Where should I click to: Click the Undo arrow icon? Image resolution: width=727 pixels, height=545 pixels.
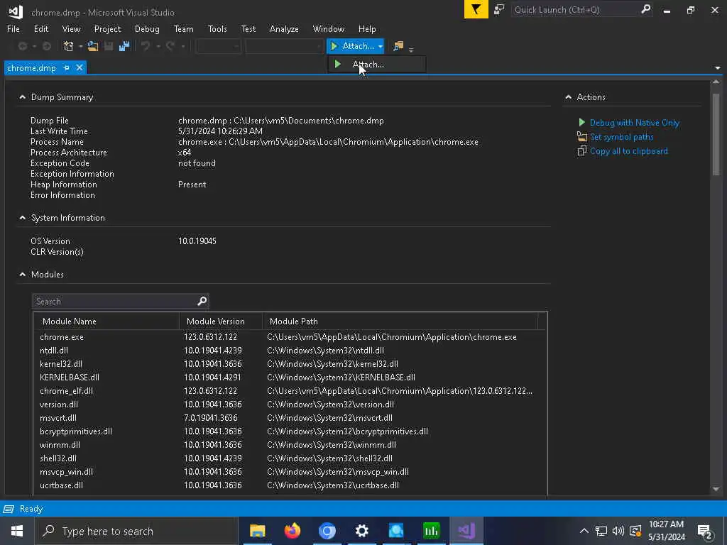coord(146,46)
